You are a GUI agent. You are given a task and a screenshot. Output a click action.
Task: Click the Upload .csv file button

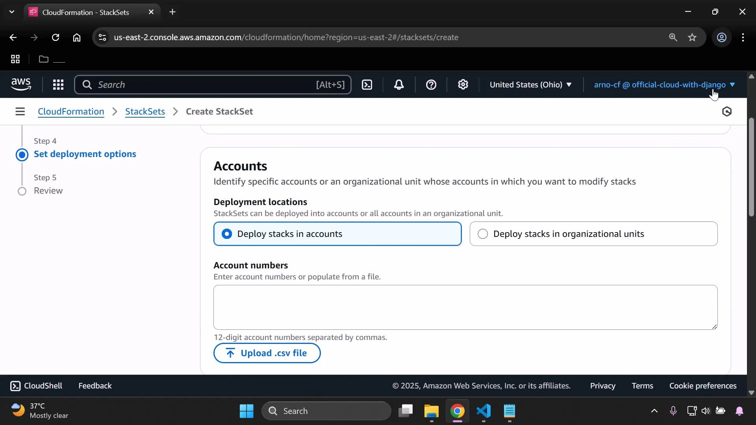pyautogui.click(x=267, y=353)
